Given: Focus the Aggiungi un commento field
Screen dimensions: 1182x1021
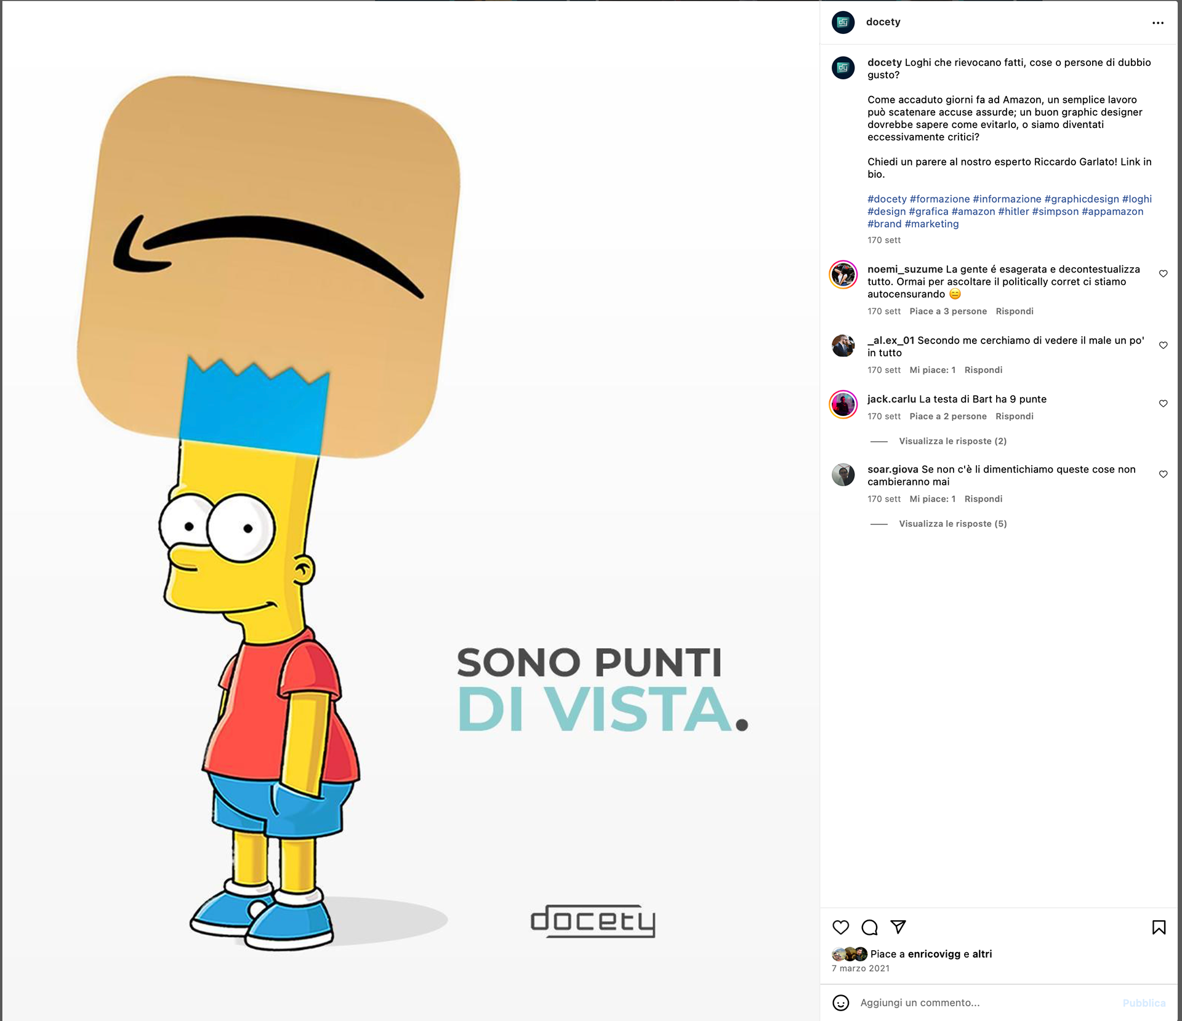Looking at the screenshot, I should click(985, 1003).
